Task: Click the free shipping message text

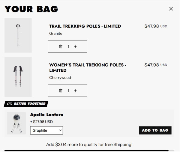Action: pyautogui.click(x=89, y=145)
